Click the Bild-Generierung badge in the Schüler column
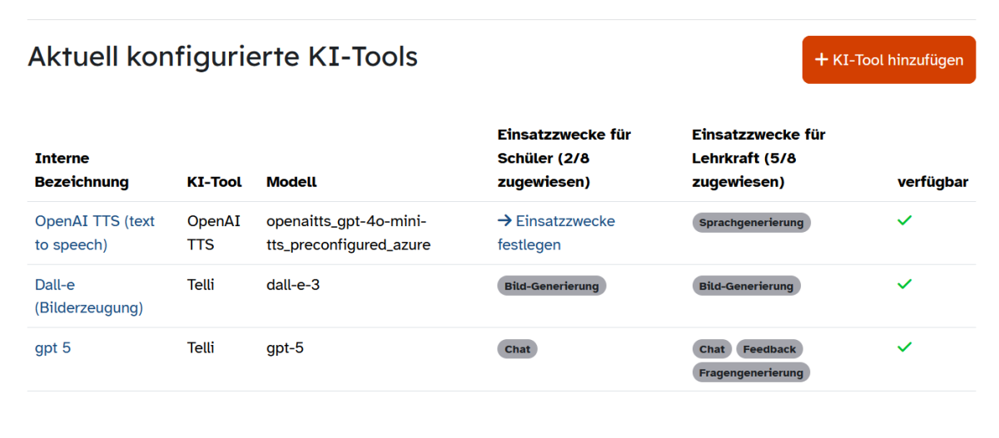 pos(551,286)
